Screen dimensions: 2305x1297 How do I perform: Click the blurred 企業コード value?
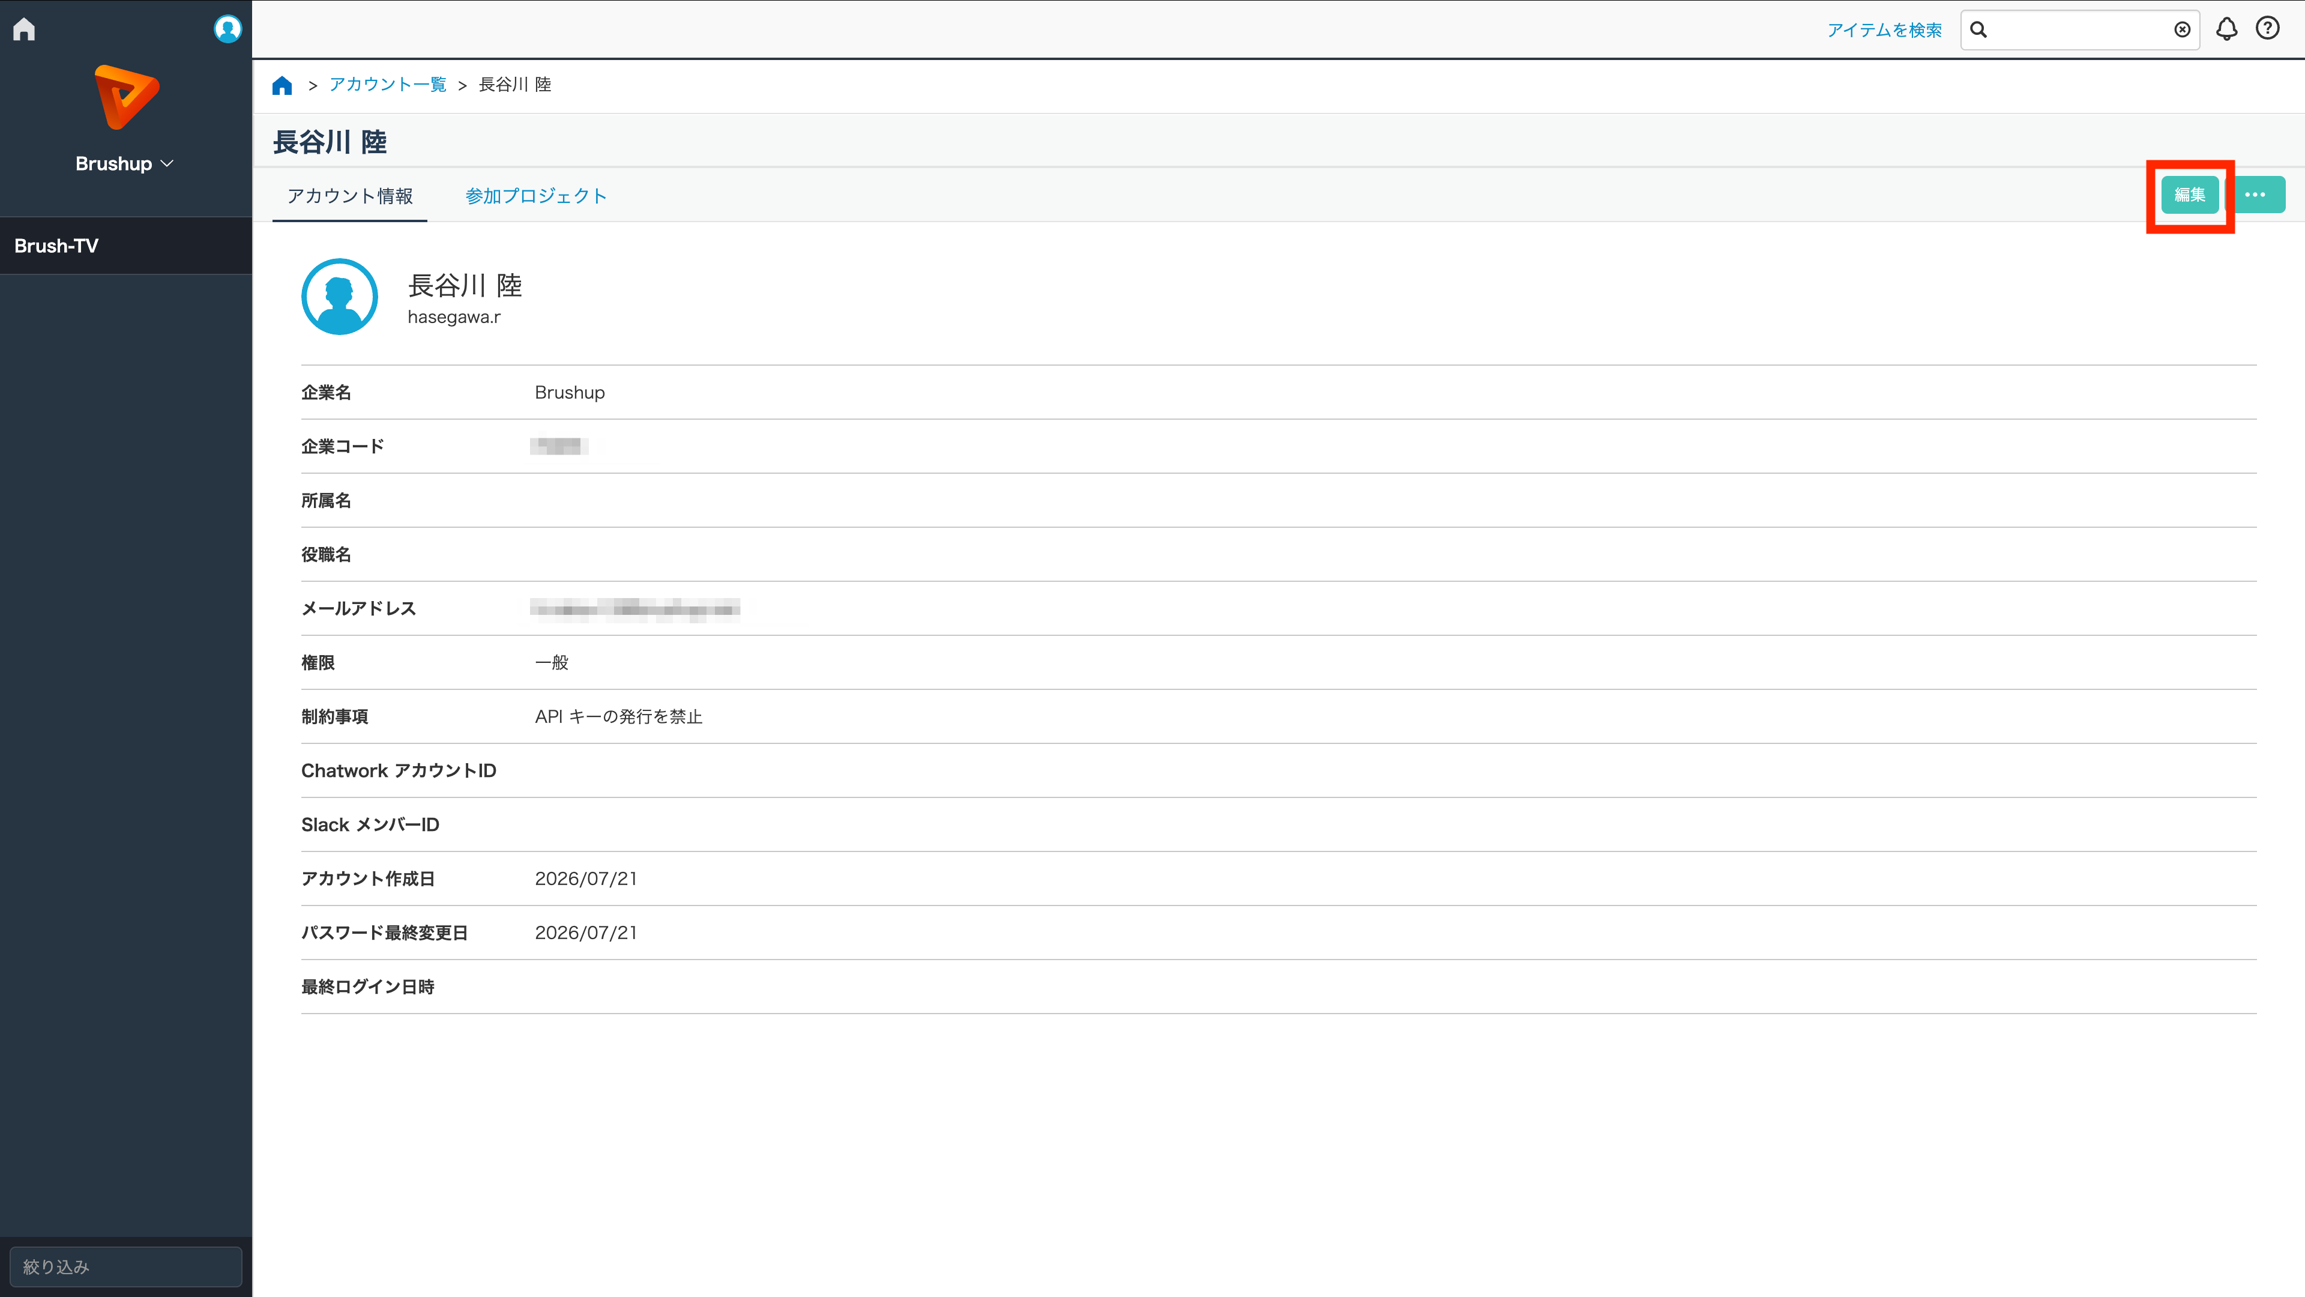coord(559,446)
